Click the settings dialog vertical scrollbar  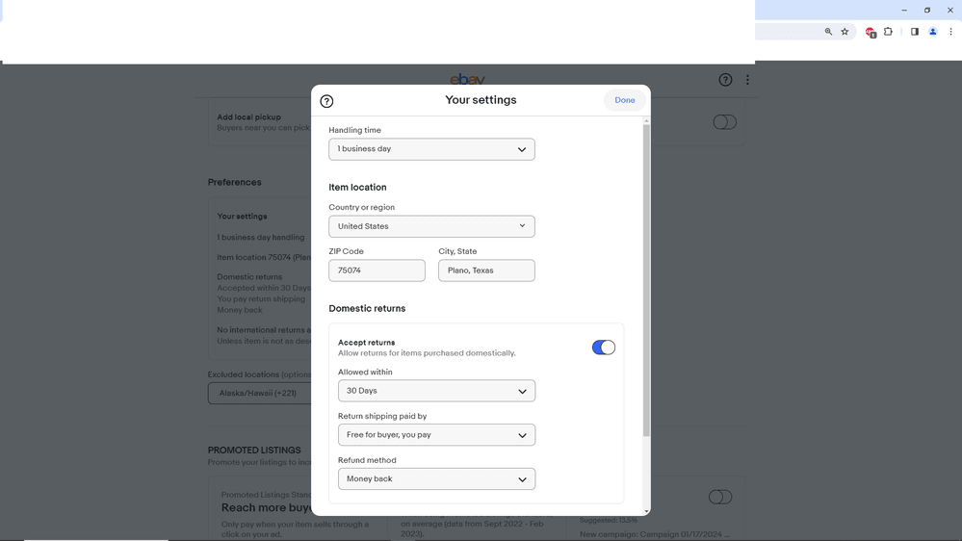click(646, 281)
